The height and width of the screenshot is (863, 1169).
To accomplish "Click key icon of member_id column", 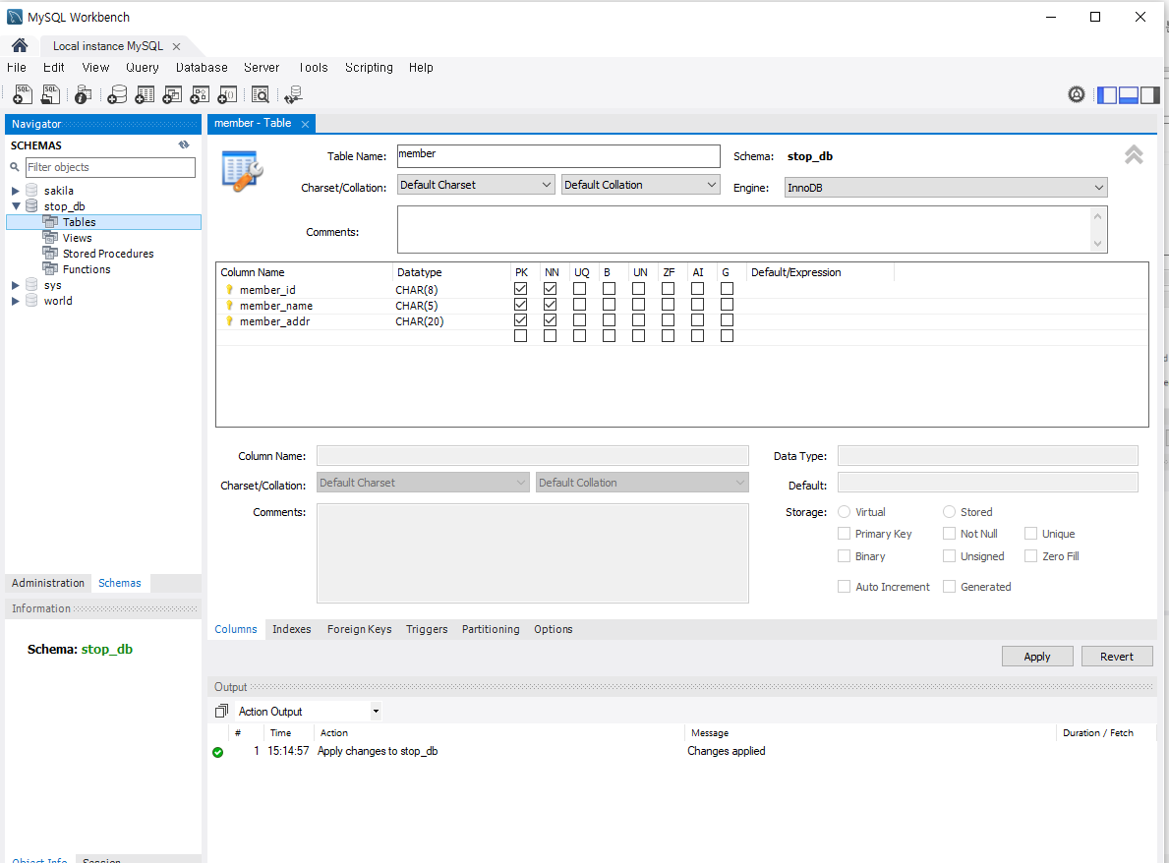I will pos(230,290).
